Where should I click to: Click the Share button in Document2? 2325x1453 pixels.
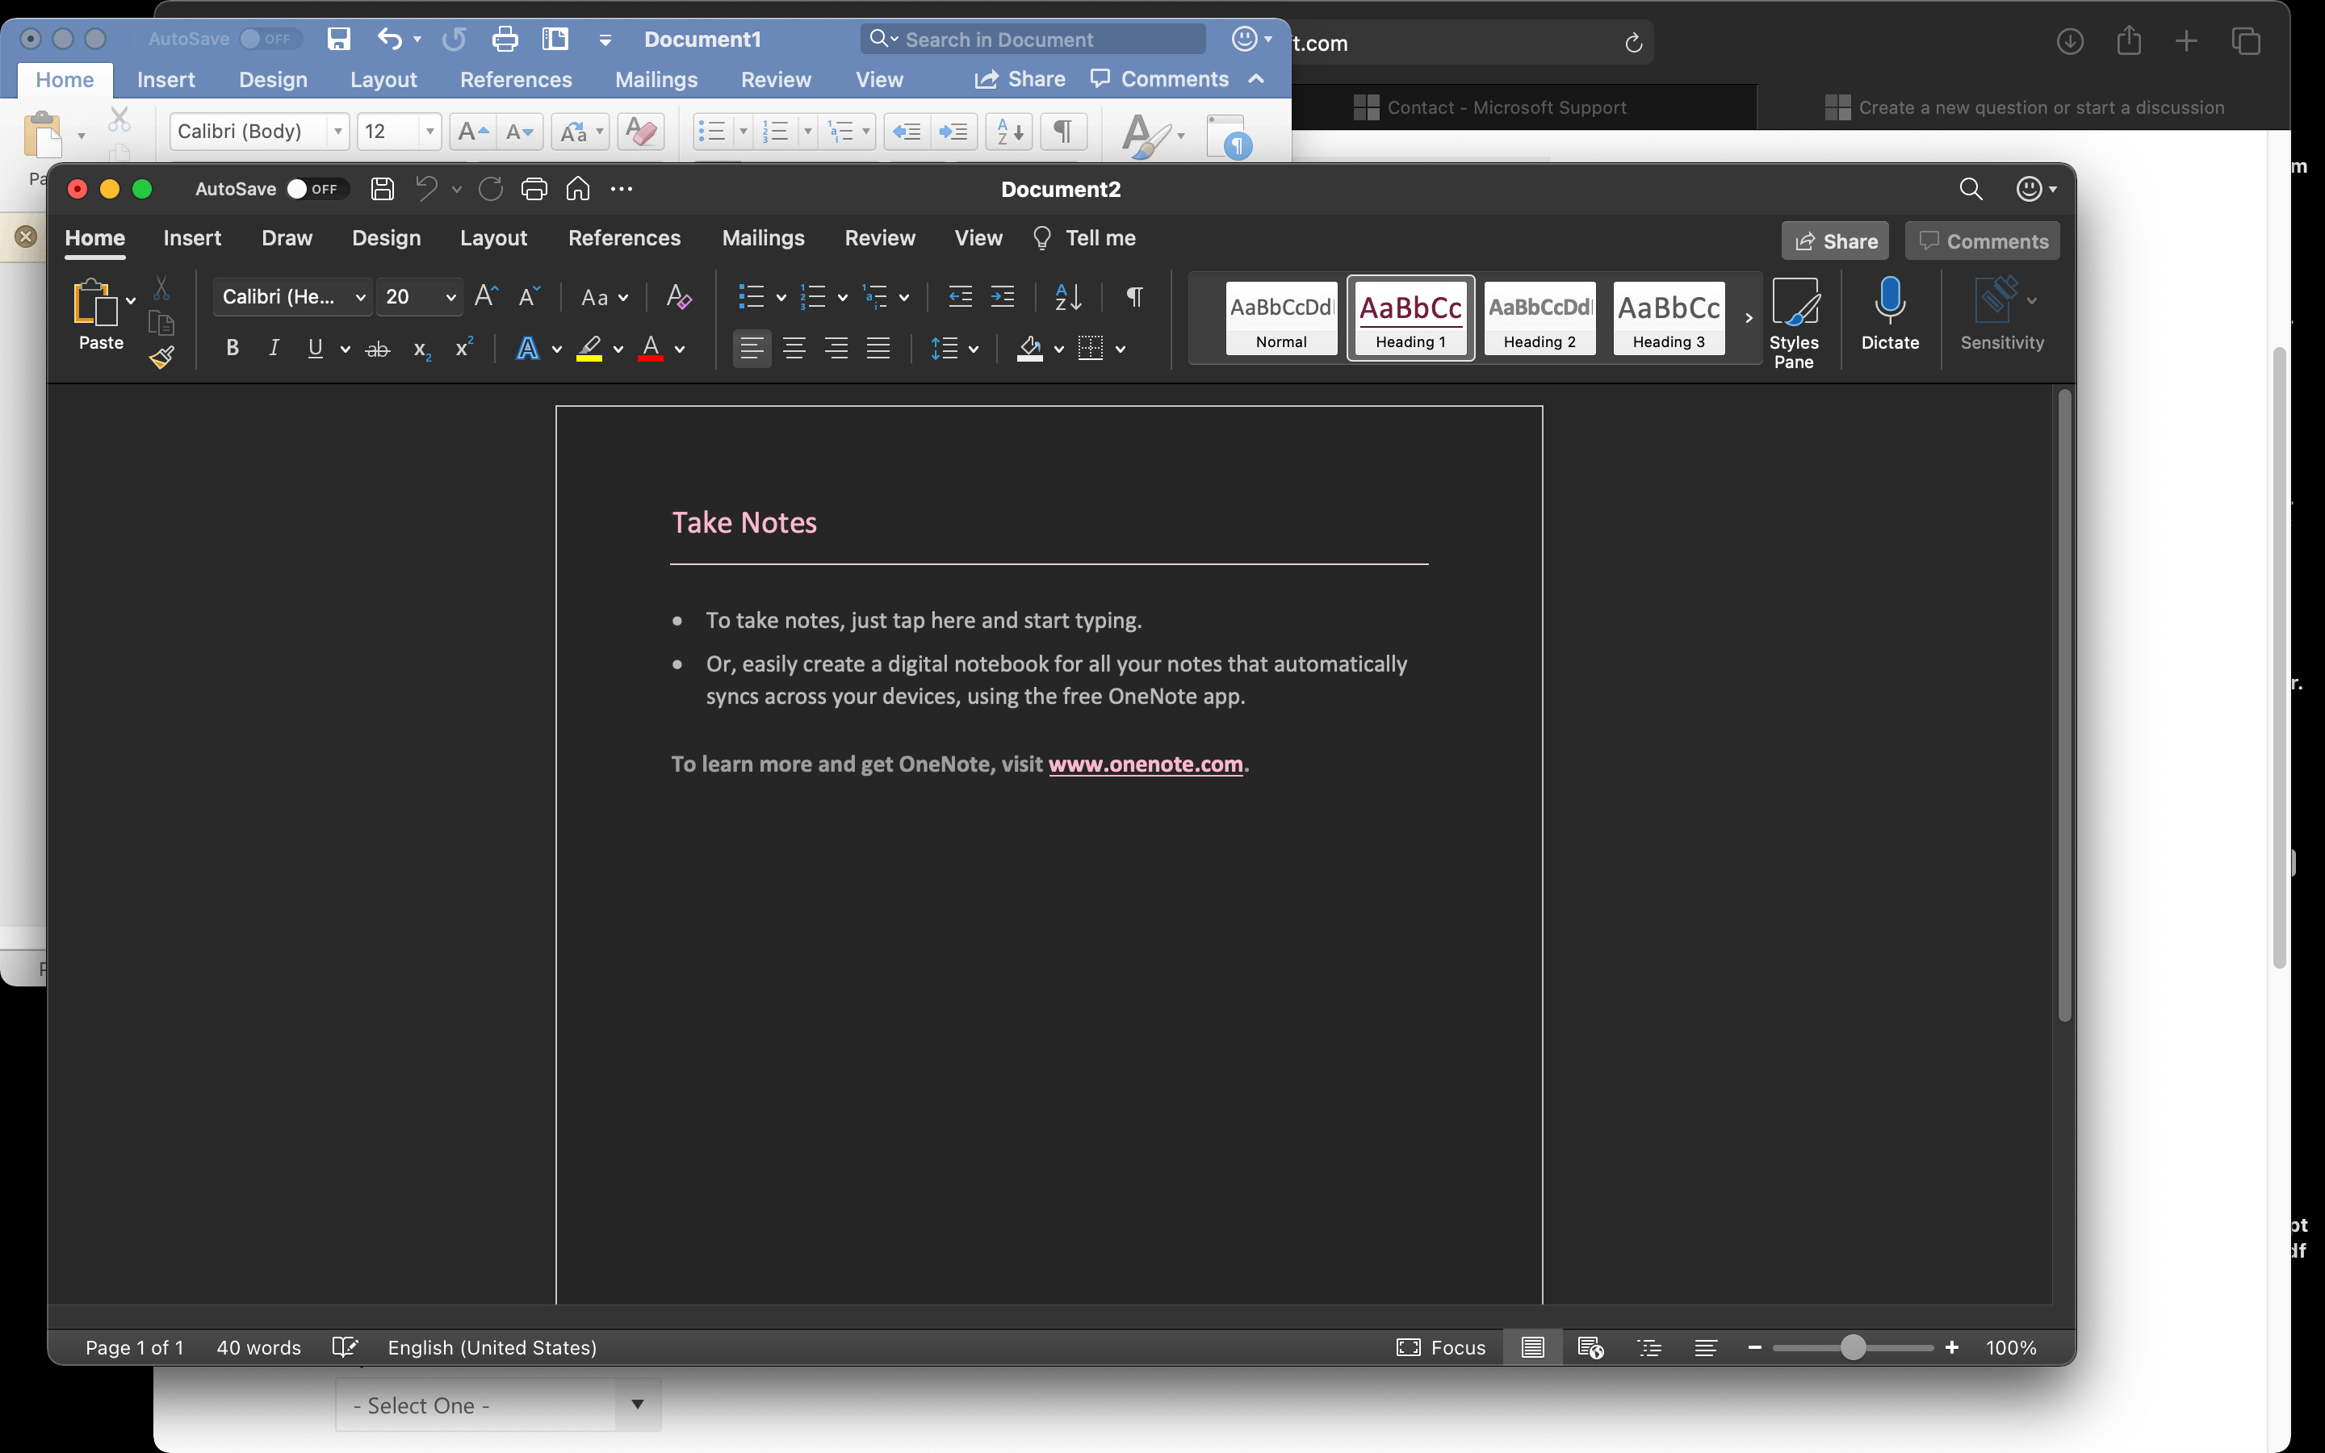1834,241
